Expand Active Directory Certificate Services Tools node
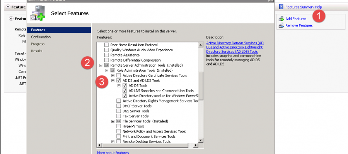348x154 pixels. tap(113, 75)
